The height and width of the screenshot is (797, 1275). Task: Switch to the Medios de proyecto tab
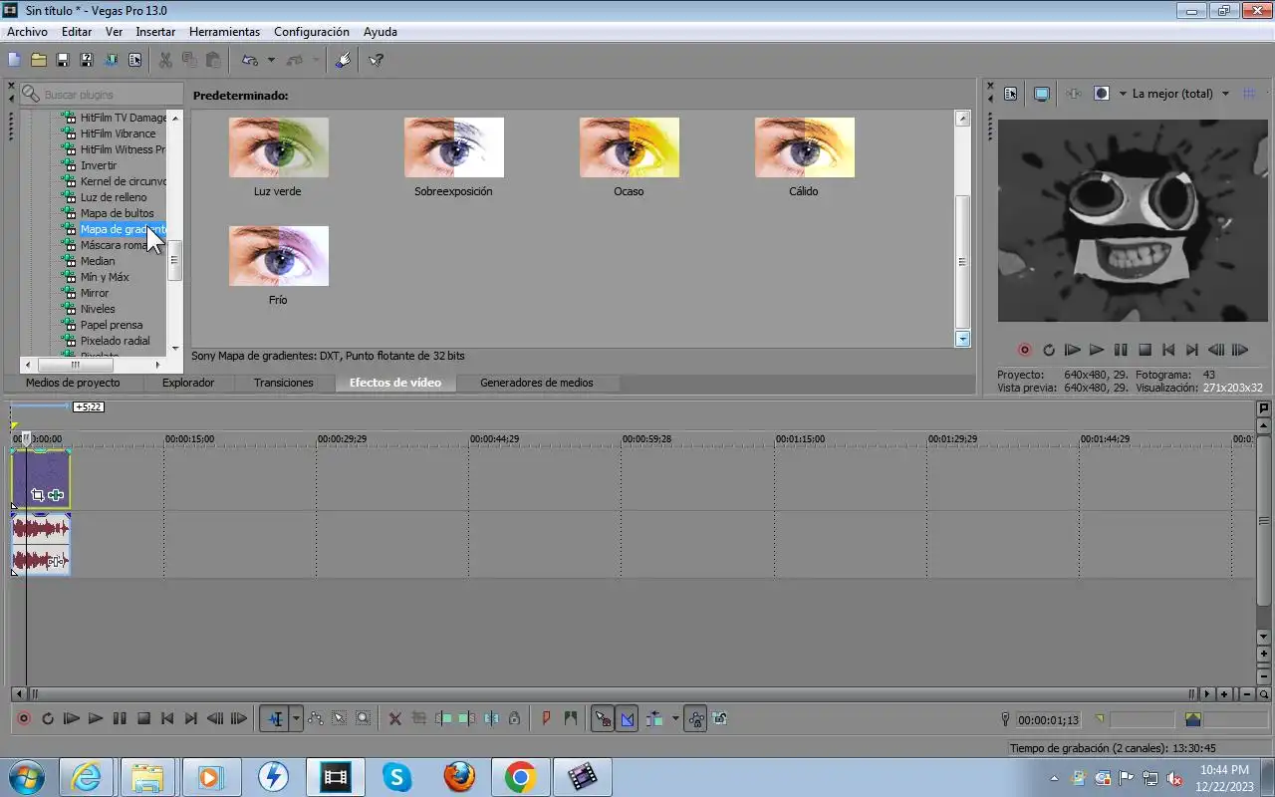73,383
